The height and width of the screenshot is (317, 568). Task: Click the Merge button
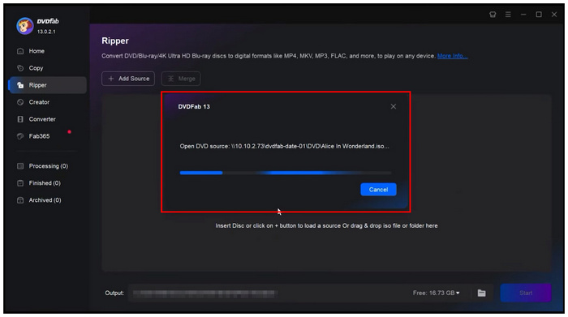(181, 79)
